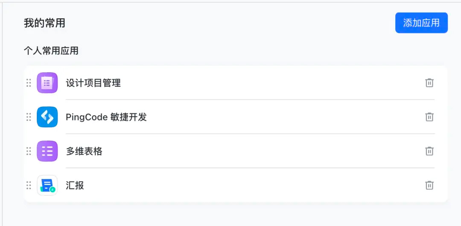Click drag handle beside PingCode 敏捷开发
The height and width of the screenshot is (226, 461).
click(29, 117)
